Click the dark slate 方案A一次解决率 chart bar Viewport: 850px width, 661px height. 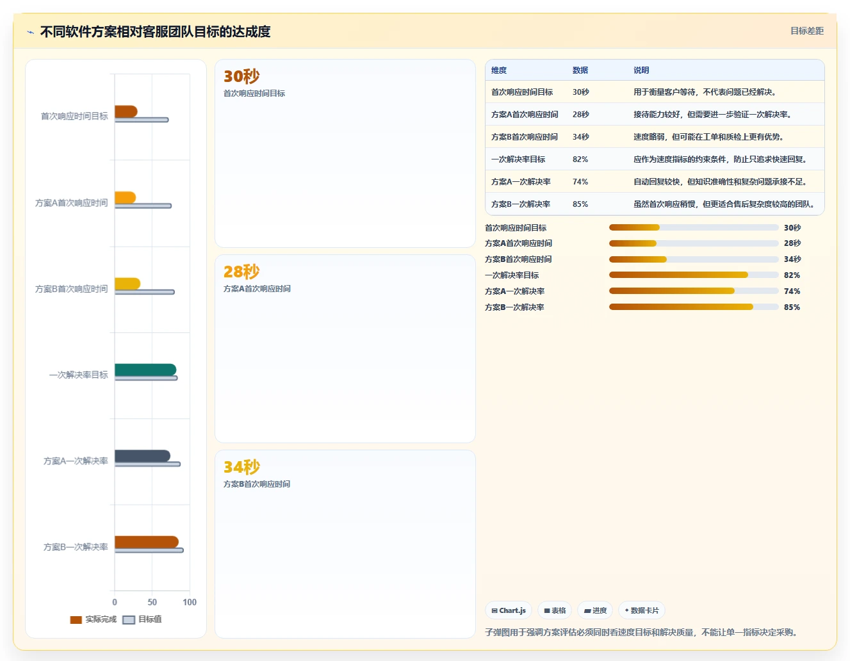142,456
